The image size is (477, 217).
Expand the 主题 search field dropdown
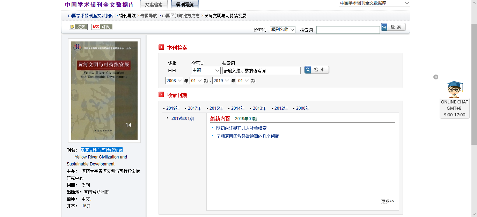[x=205, y=70]
